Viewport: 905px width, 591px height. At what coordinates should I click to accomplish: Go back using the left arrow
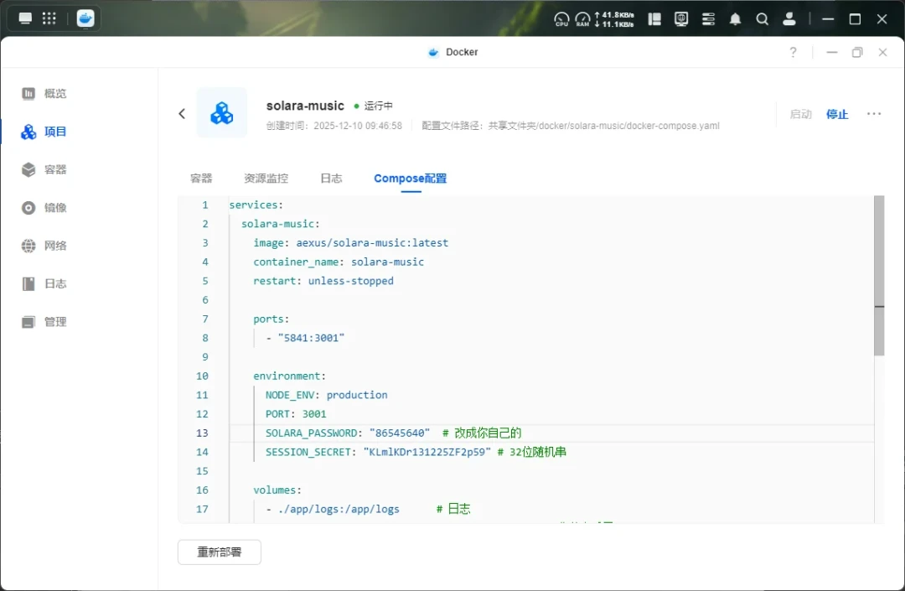182,114
